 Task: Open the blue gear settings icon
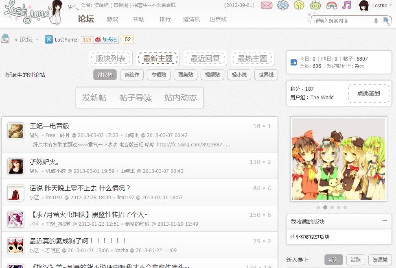pyautogui.click(x=282, y=5)
